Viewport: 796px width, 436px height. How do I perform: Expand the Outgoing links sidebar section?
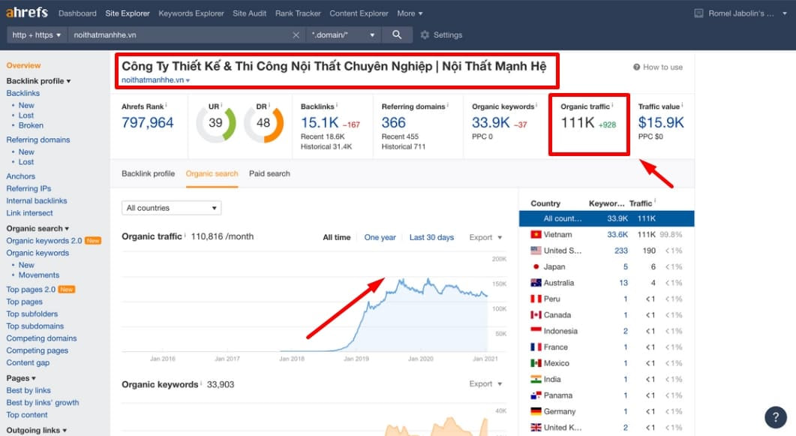[37, 430]
